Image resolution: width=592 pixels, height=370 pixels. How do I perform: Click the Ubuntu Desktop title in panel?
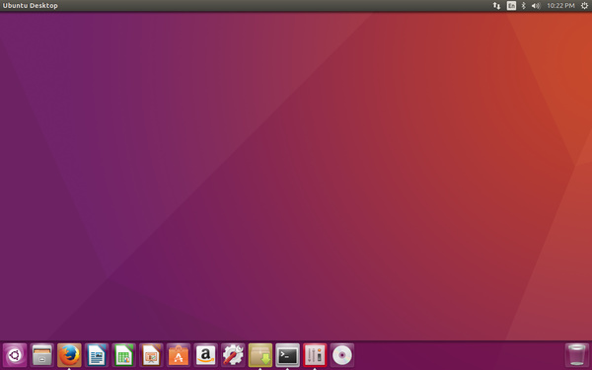coord(31,6)
